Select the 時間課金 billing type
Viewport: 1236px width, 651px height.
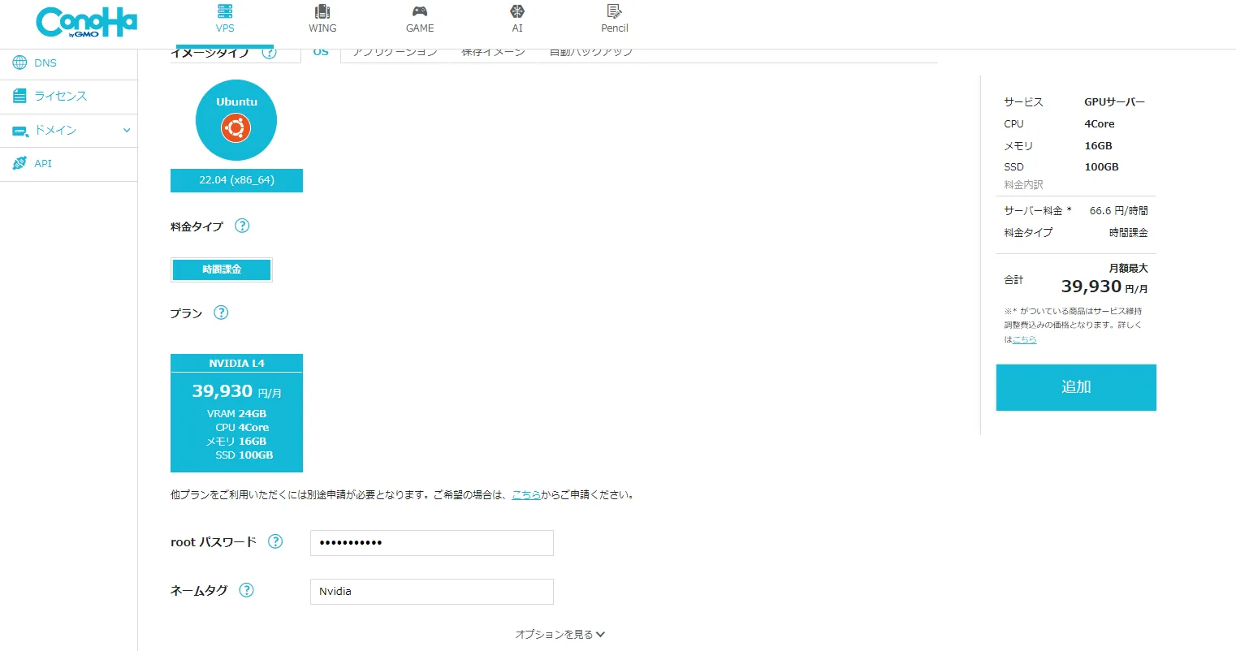222,269
